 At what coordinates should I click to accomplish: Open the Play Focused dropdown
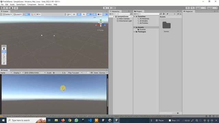(x=75, y=73)
